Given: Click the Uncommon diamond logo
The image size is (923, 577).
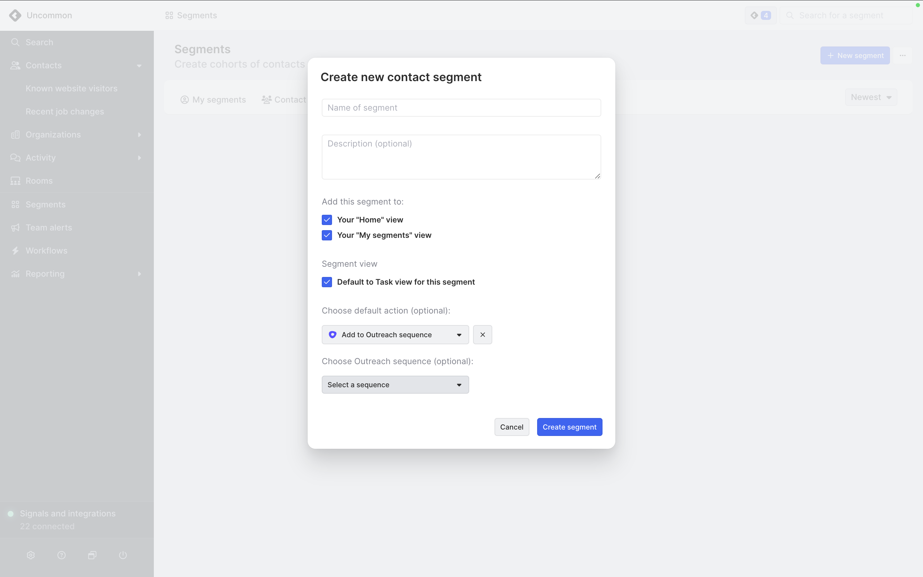Looking at the screenshot, I should click(15, 15).
